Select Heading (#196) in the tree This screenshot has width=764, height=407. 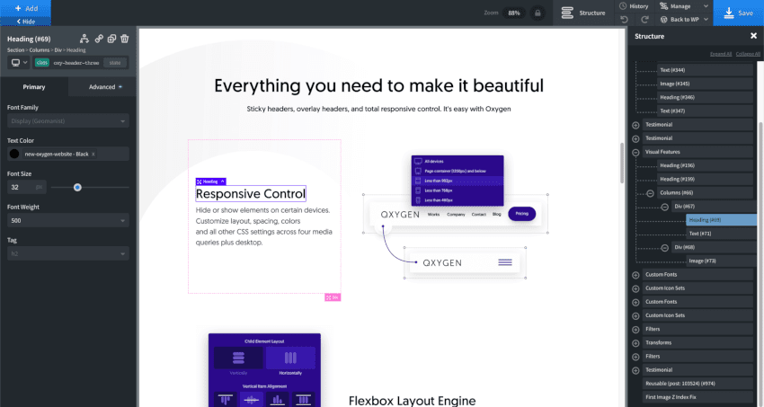tap(705, 165)
